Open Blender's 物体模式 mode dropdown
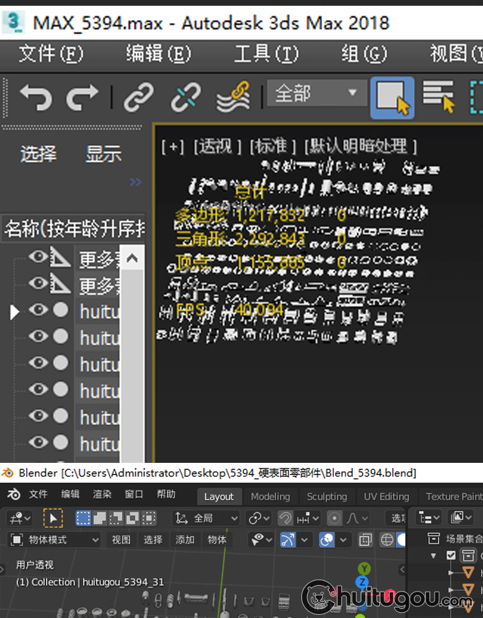 pos(55,539)
